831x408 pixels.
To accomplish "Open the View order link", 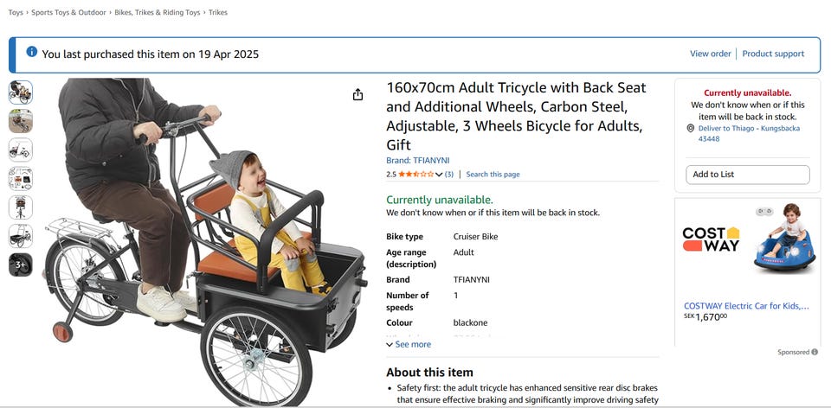I will pos(710,54).
